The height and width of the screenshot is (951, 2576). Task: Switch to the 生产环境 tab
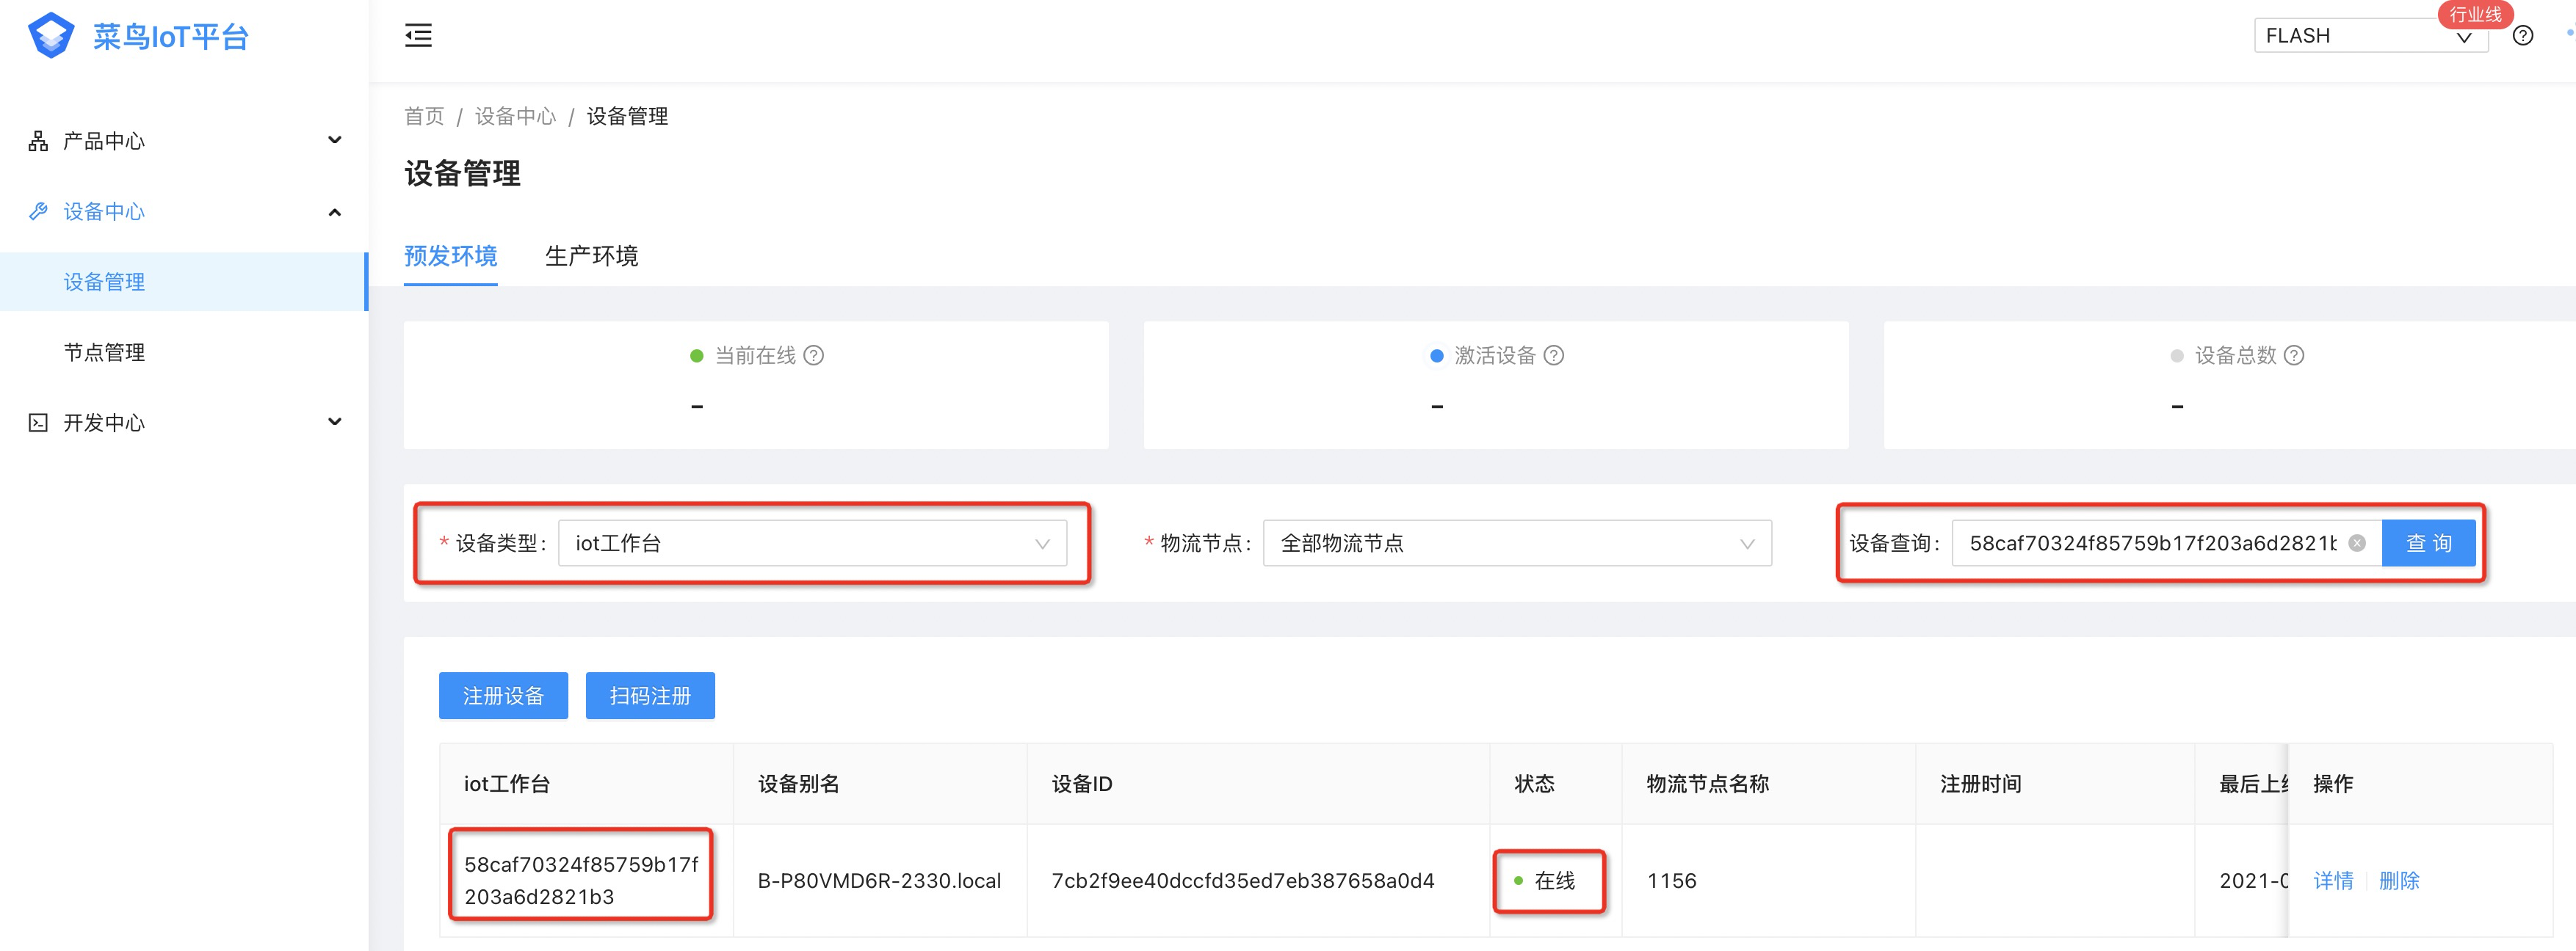(591, 257)
